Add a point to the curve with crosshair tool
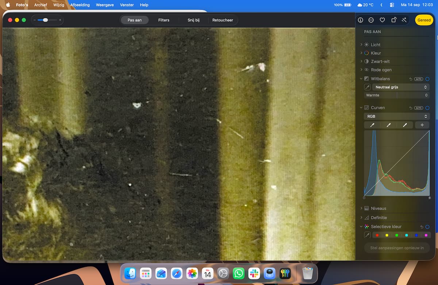Image resolution: width=438 pixels, height=285 pixels. (422, 125)
